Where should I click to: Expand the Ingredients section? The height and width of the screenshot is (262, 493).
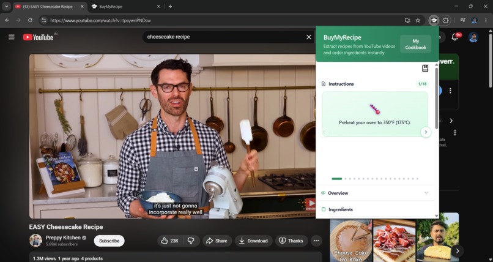point(375,209)
